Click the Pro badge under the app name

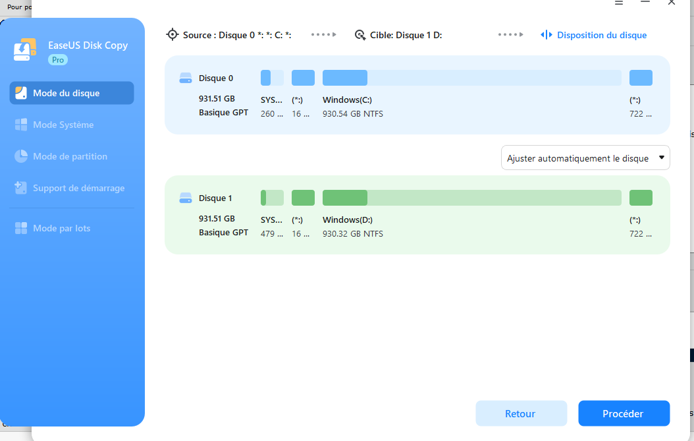(58, 60)
